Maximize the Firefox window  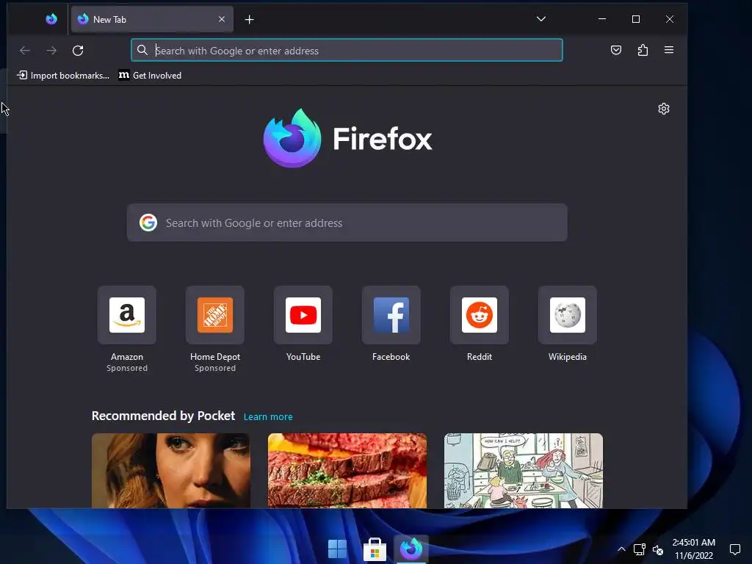tap(636, 19)
